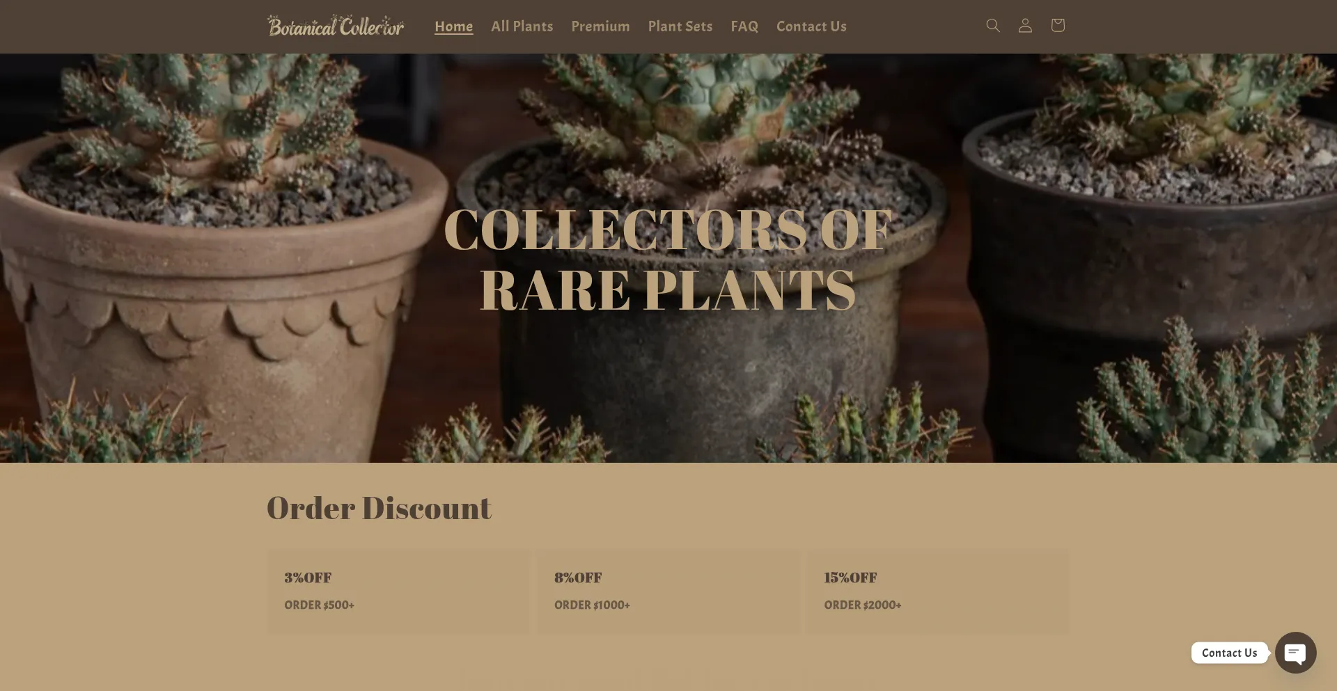1337x691 pixels.
Task: Click the Collectors of Rare Plants banner
Action: 668,259
